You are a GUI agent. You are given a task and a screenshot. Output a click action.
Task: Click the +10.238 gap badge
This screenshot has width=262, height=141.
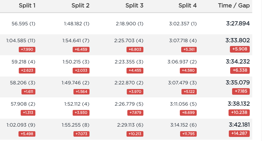point(239,113)
